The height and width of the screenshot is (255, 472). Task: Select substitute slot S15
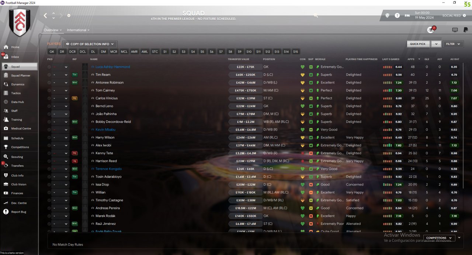[296, 52]
